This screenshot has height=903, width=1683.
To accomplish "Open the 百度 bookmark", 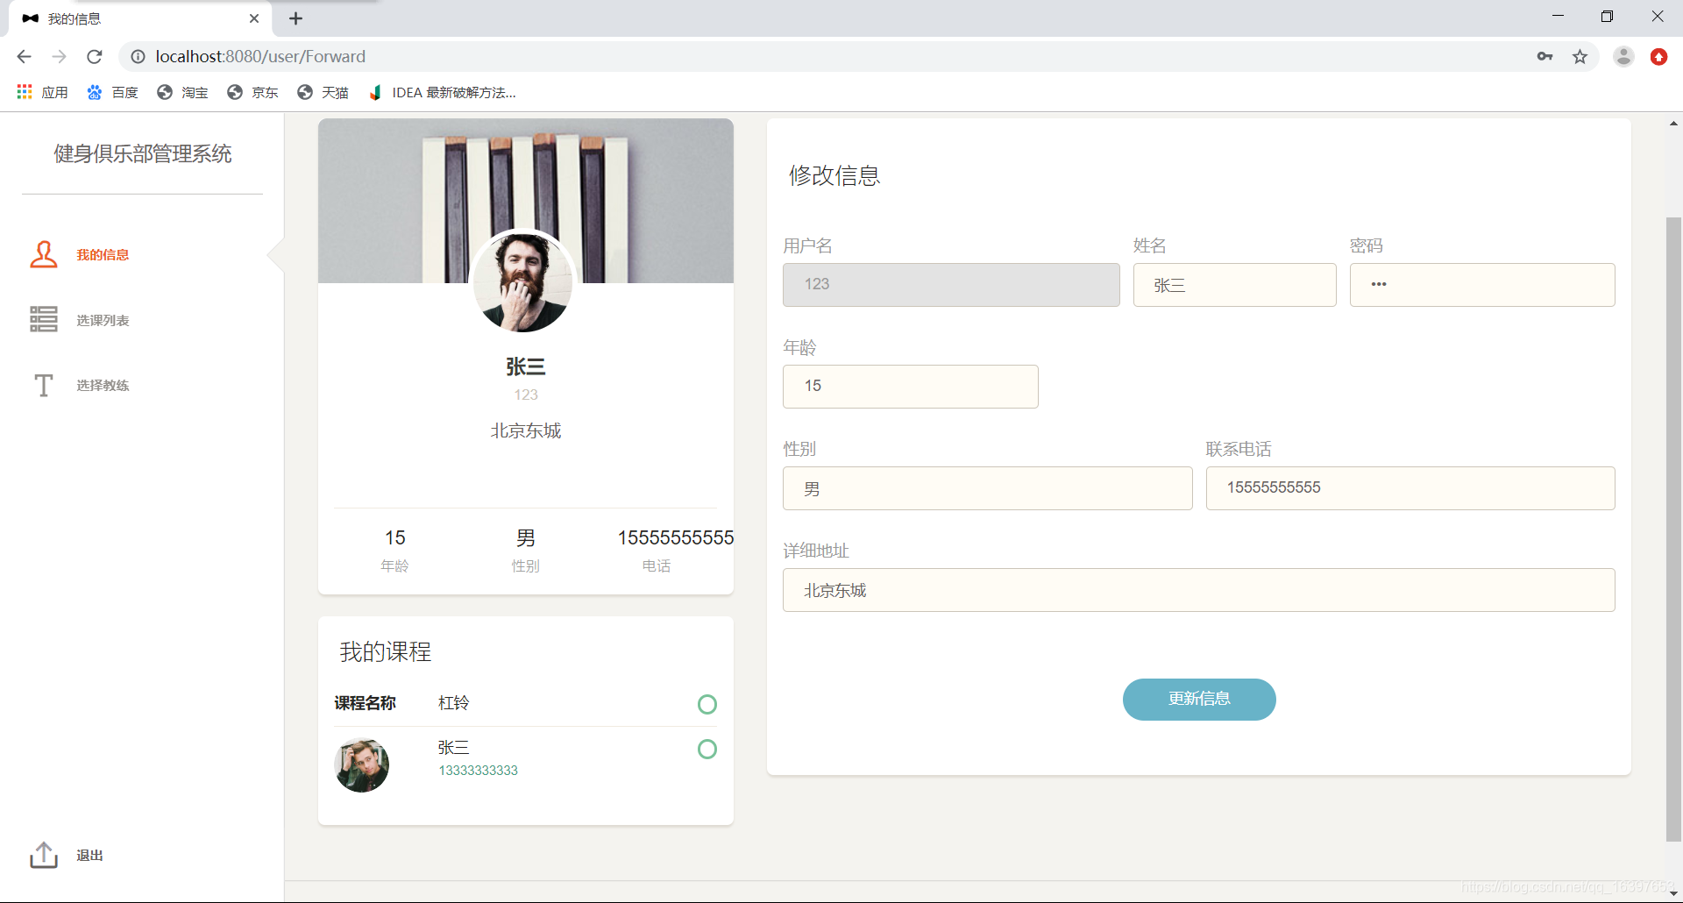I will 112,92.
